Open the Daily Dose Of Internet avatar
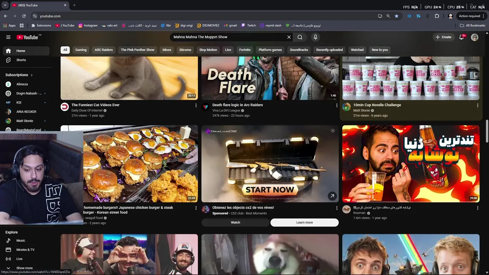This screenshot has width=489, height=275. (65, 107)
